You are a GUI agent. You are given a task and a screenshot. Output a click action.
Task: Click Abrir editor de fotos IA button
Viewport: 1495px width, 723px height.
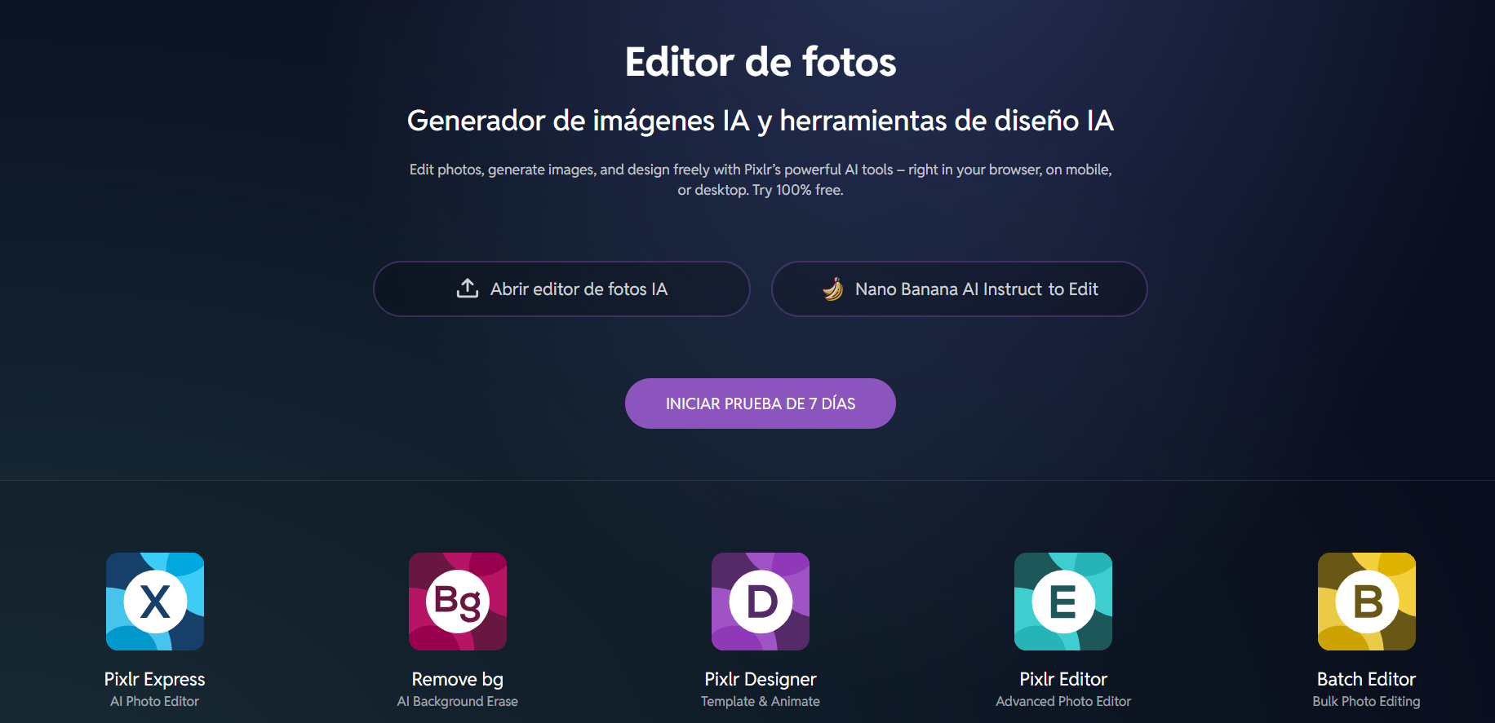[561, 289]
